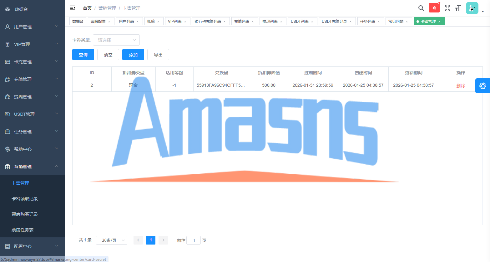Switch to the 银行卡充值列表 tab
Image resolution: width=490 pixels, height=262 pixels.
211,21
